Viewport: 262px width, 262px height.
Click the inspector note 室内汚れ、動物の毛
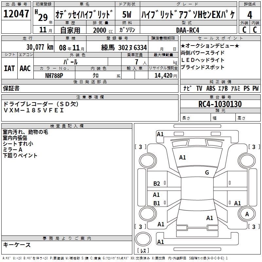[x=26, y=132]
